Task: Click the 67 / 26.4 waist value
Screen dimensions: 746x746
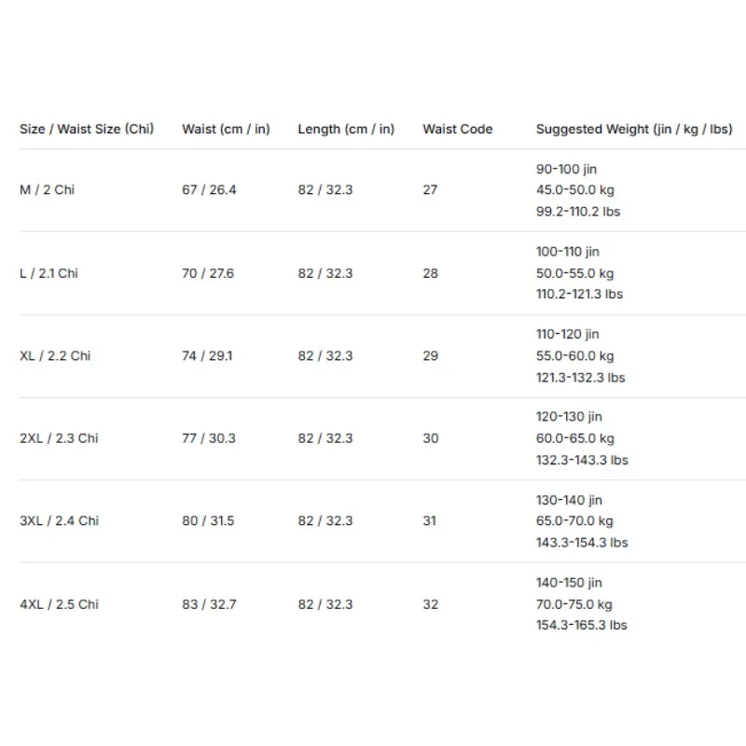Action: (209, 190)
